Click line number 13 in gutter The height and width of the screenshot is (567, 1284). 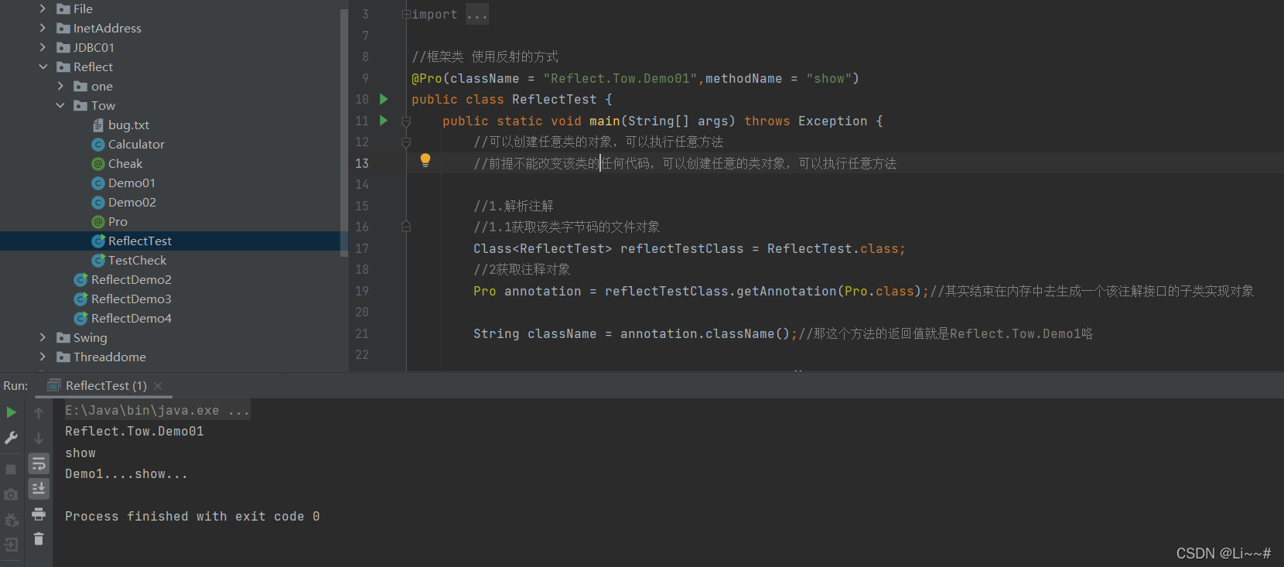pyautogui.click(x=362, y=163)
